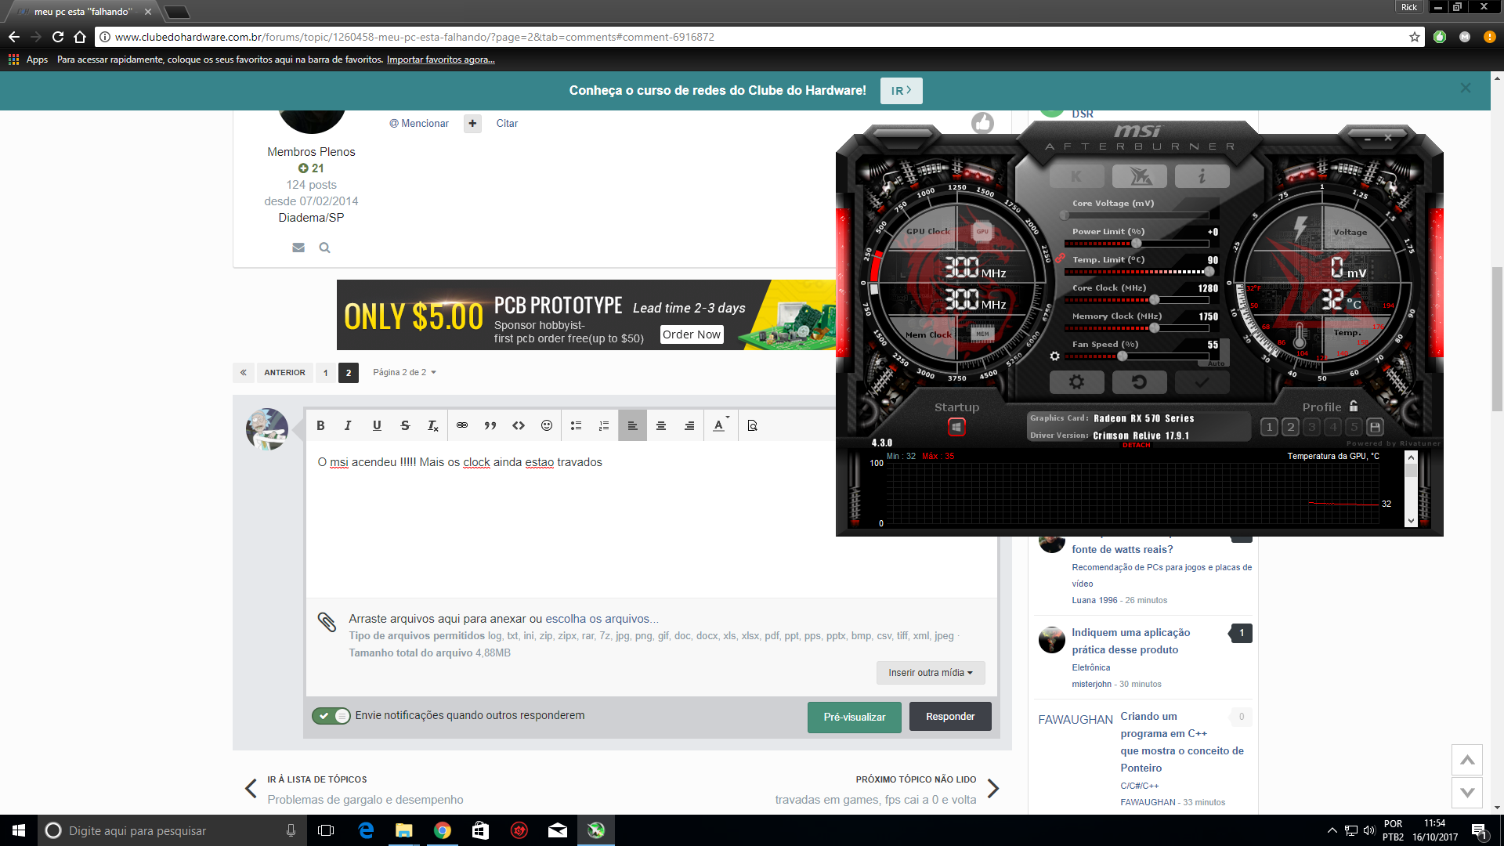Toggle strikethrough formatting in the editor
The height and width of the screenshot is (846, 1504).
[x=405, y=425]
